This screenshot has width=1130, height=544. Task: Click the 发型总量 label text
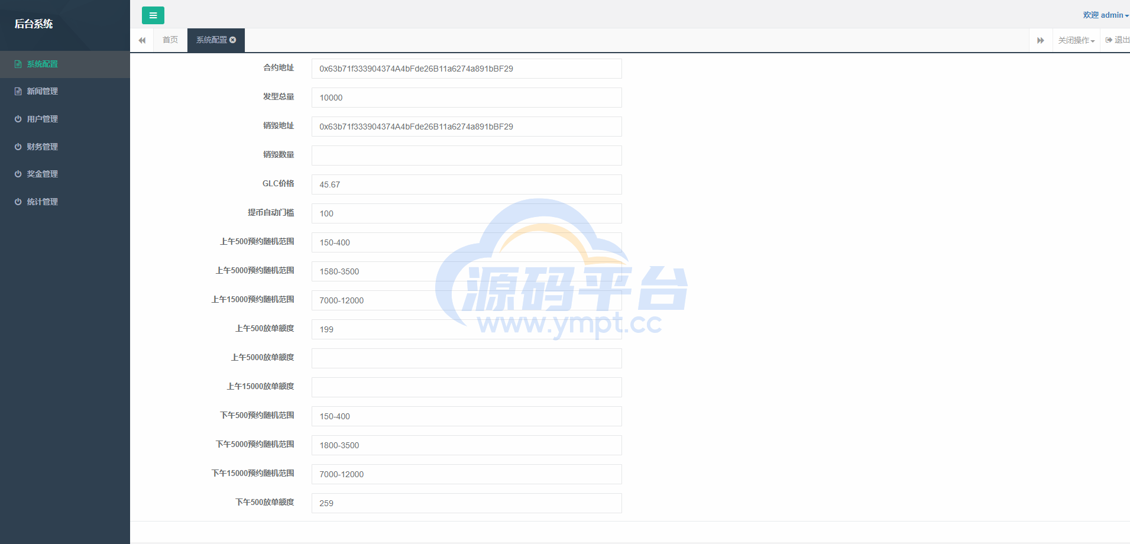[x=279, y=97]
